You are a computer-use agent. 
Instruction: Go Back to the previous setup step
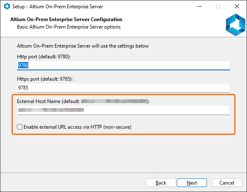point(161,183)
